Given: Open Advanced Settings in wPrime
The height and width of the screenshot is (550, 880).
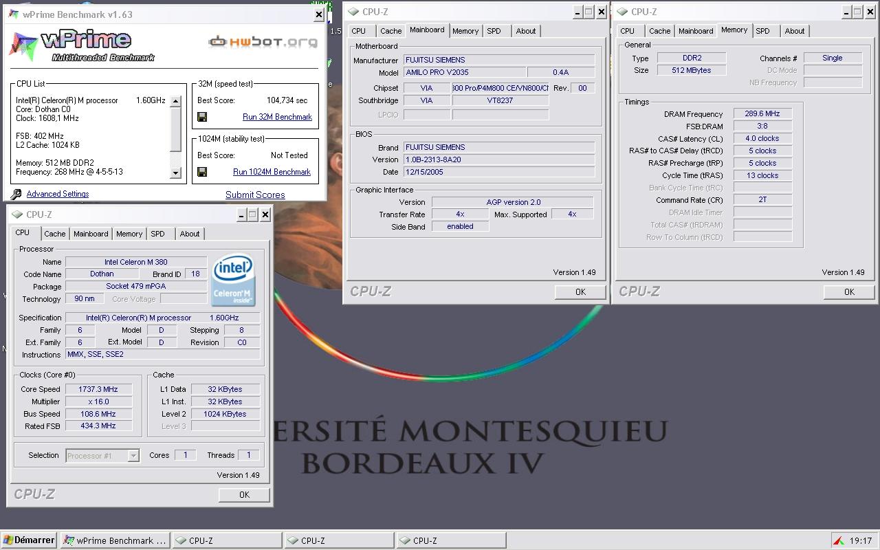Looking at the screenshot, I should [58, 194].
